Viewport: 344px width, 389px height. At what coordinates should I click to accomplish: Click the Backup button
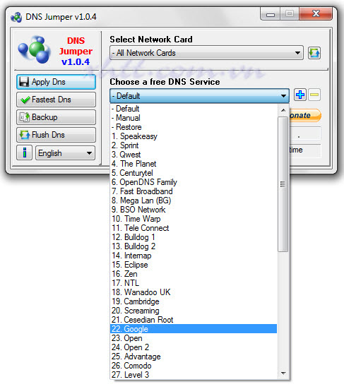click(56, 117)
